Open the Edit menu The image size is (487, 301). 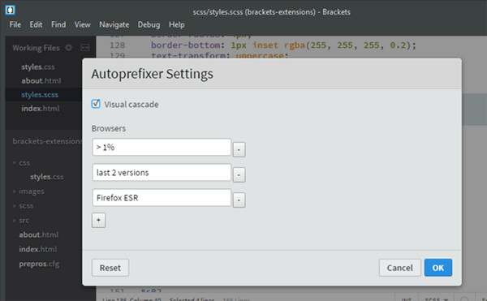pyautogui.click(x=36, y=24)
